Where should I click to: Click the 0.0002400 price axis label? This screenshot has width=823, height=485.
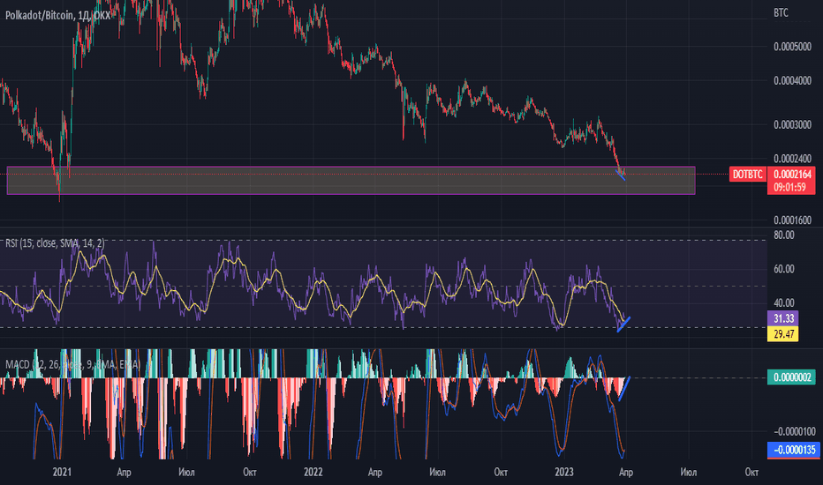pos(792,159)
